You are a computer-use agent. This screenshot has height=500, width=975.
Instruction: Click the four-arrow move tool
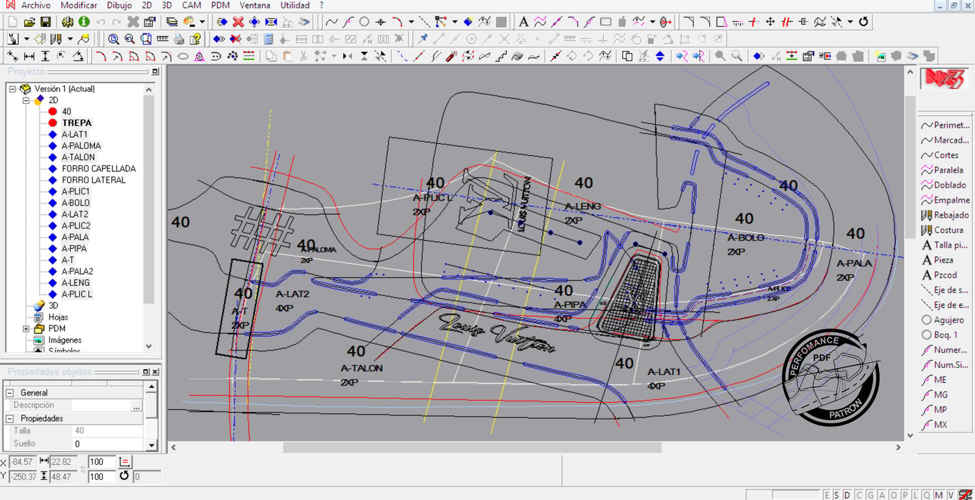[770, 22]
